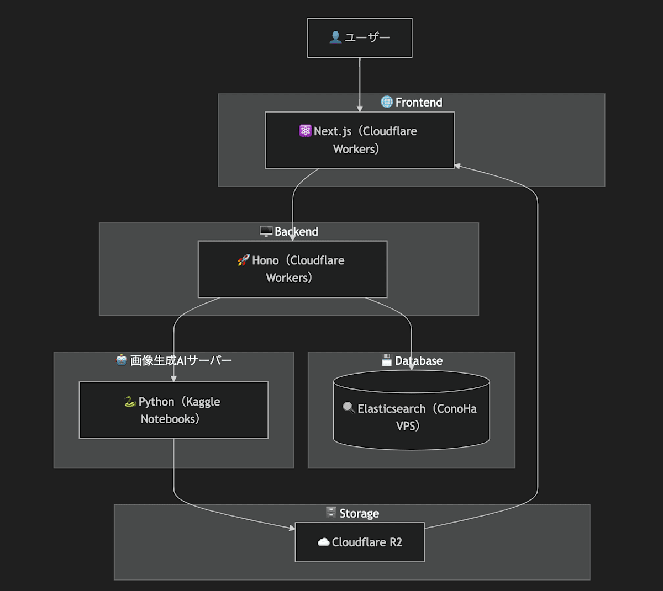Click the globe icon beside Frontend
The height and width of the screenshot is (591, 663).
(x=387, y=102)
